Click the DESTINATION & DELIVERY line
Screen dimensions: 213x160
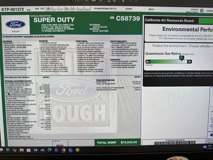tap(106, 90)
